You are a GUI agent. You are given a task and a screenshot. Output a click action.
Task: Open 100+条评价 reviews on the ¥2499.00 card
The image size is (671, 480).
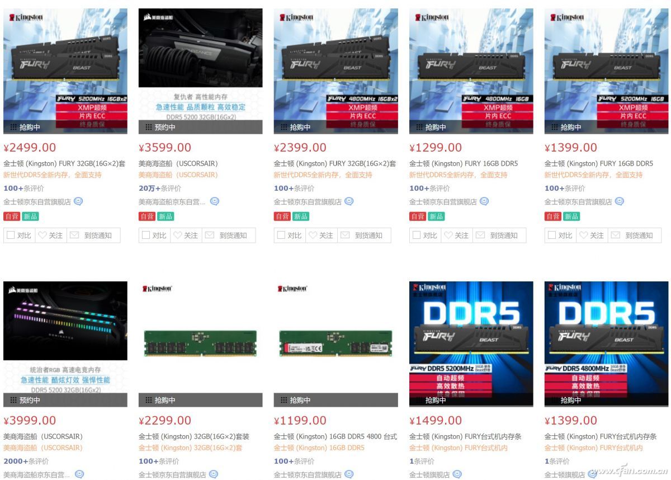point(25,189)
